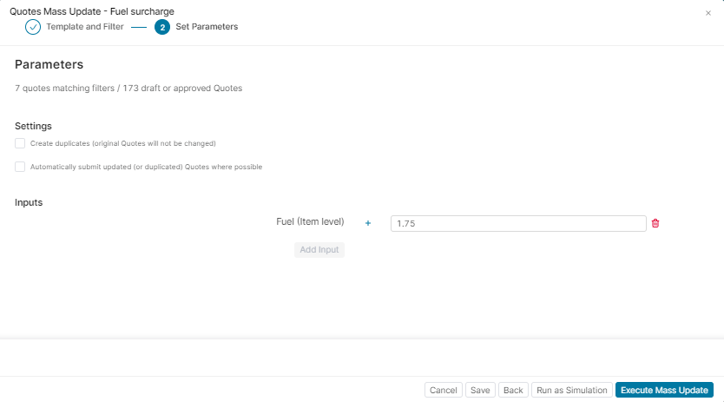This screenshot has height=408, width=724.
Task: Delete the Fuel input with trash icon
Action: click(655, 223)
